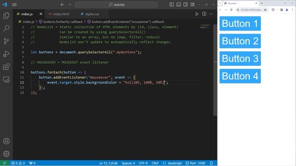Click the editor vertical scrollbar
This screenshot has width=296, height=166.
(x=215, y=70)
